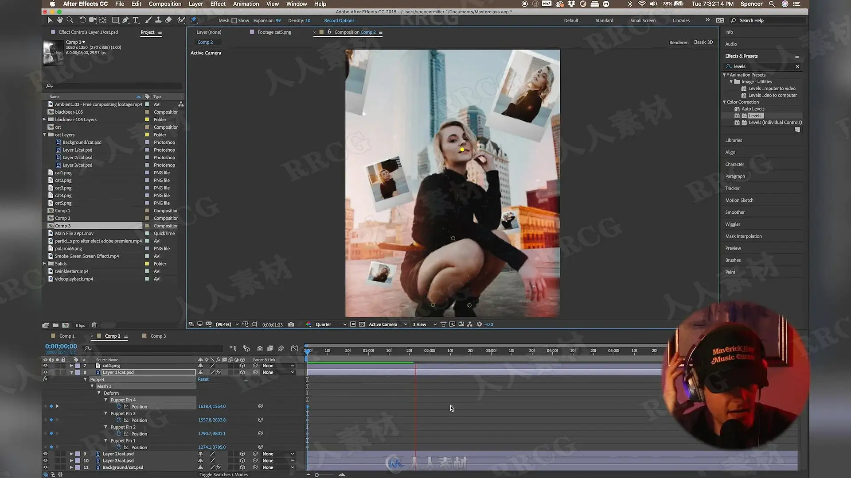Viewport: 851px width, 478px height.
Task: Open the Quarter resolution dropdown
Action: 331,324
